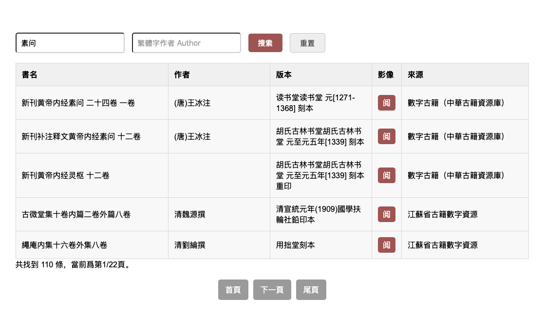The image size is (544, 317).
Task: Click the 重置 reset button
Action: pos(307,43)
